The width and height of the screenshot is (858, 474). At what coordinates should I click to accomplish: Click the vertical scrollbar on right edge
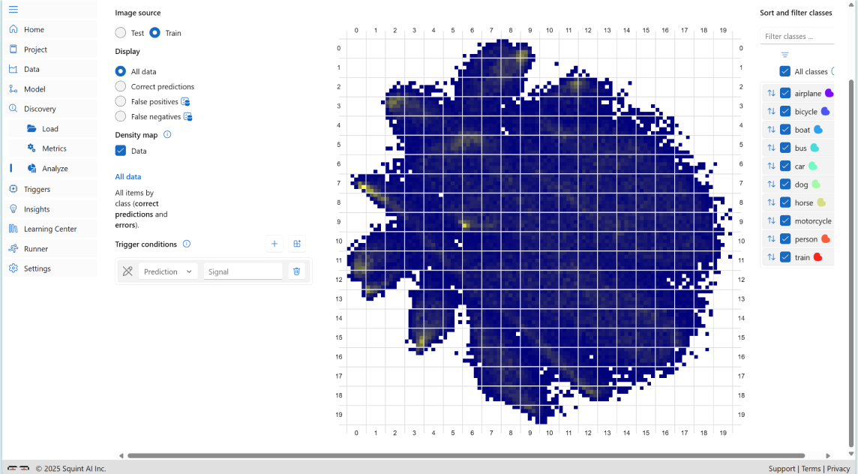[x=851, y=262]
